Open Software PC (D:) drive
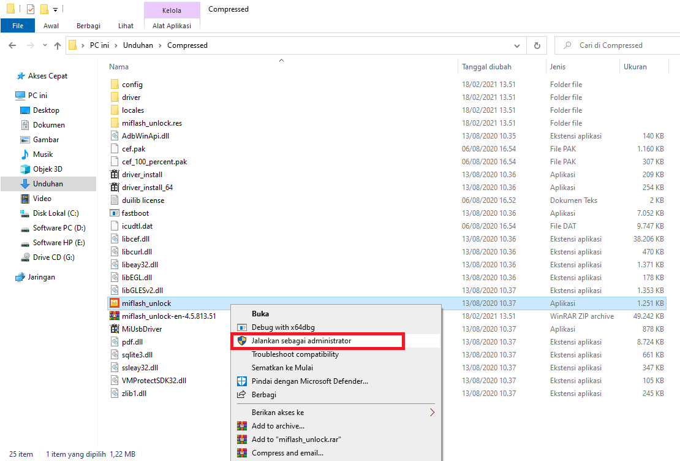680x461 pixels. pyautogui.click(x=59, y=228)
